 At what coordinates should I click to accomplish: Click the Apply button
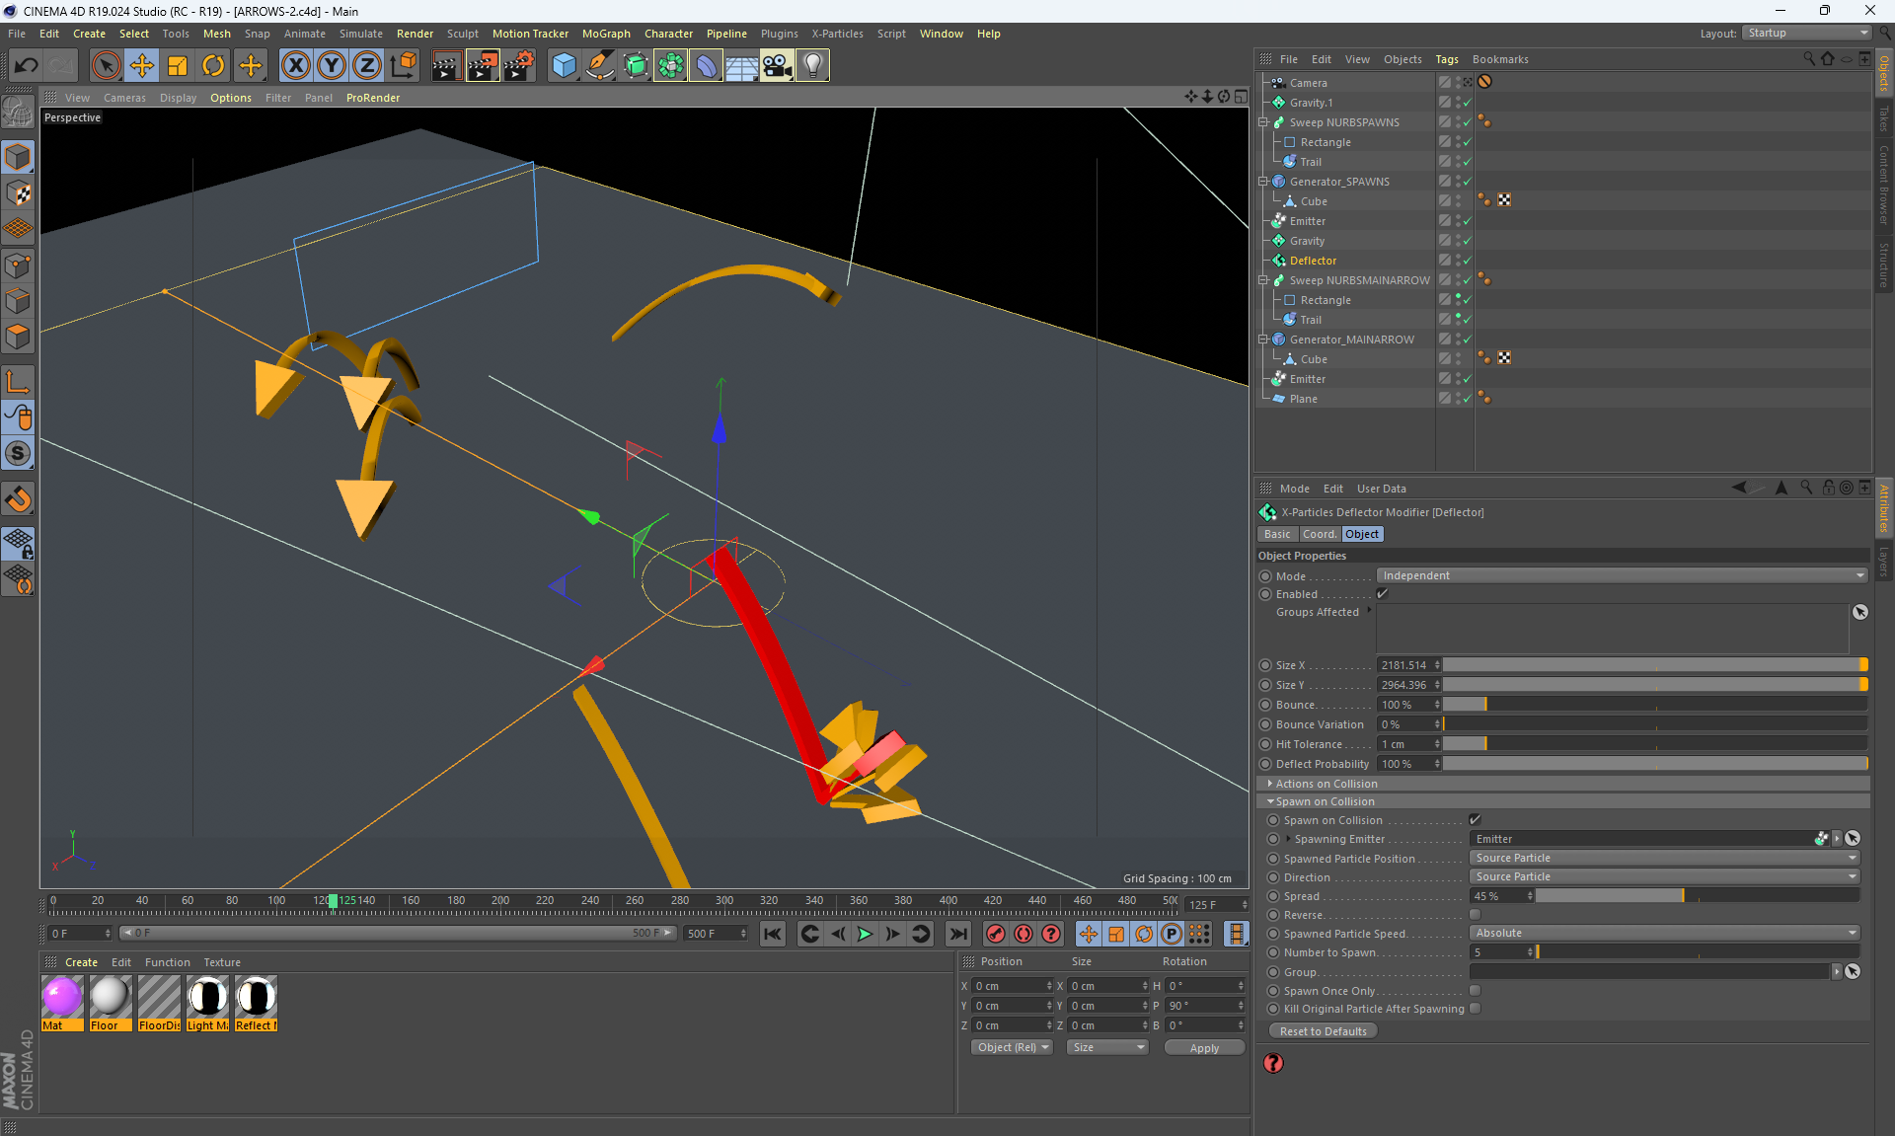1203,1048
